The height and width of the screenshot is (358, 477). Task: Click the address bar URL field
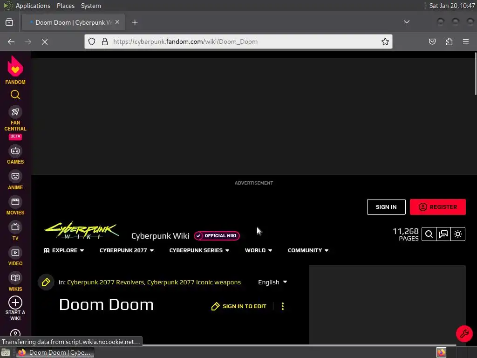point(238,41)
